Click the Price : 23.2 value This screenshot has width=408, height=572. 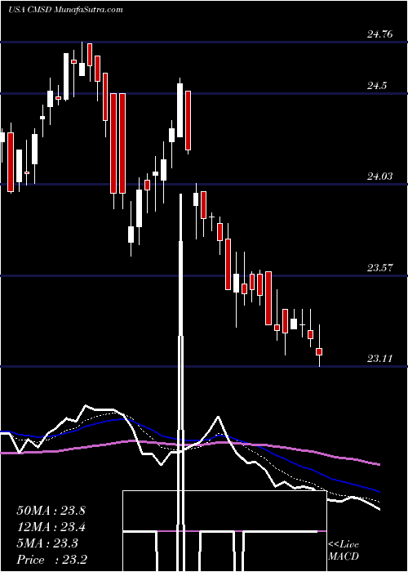[x=51, y=560]
